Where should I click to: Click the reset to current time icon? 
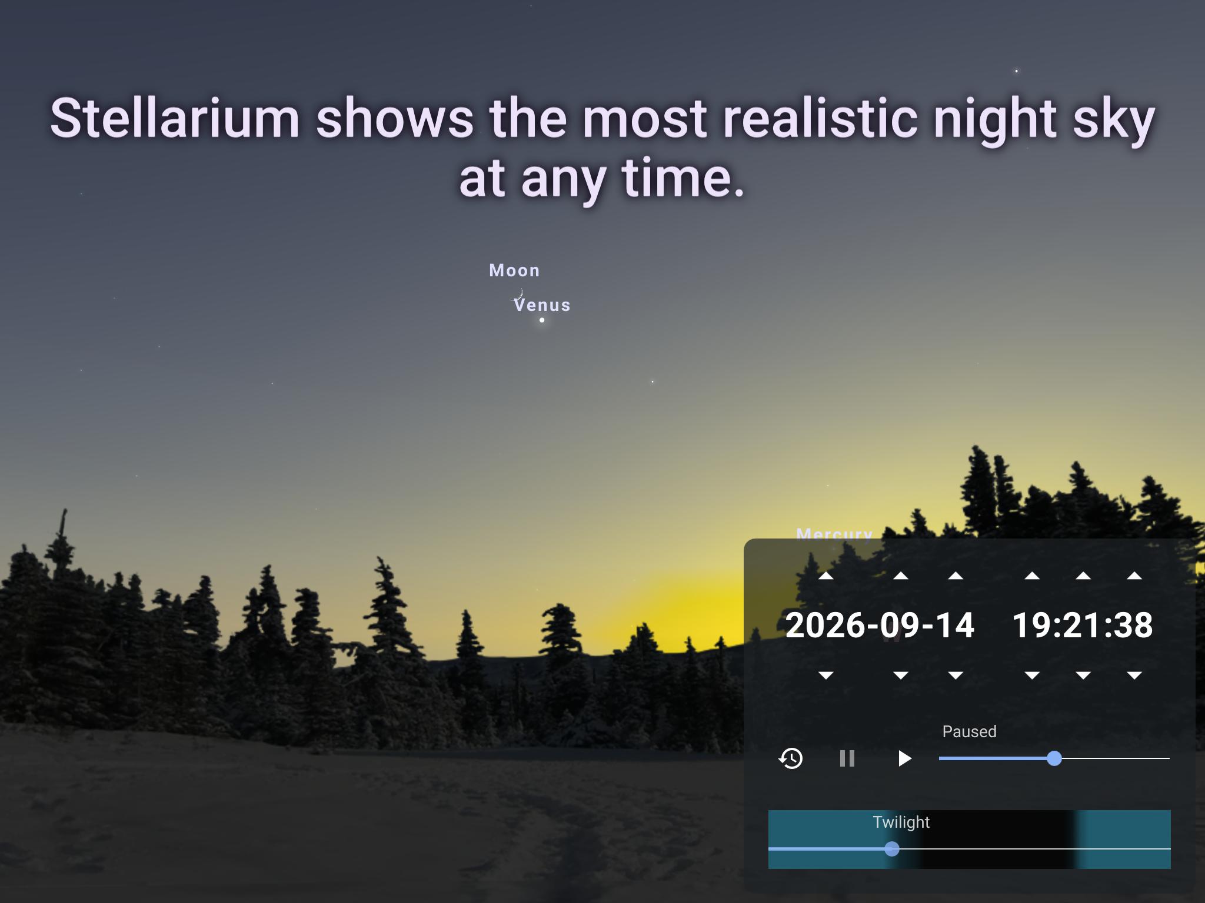791,758
